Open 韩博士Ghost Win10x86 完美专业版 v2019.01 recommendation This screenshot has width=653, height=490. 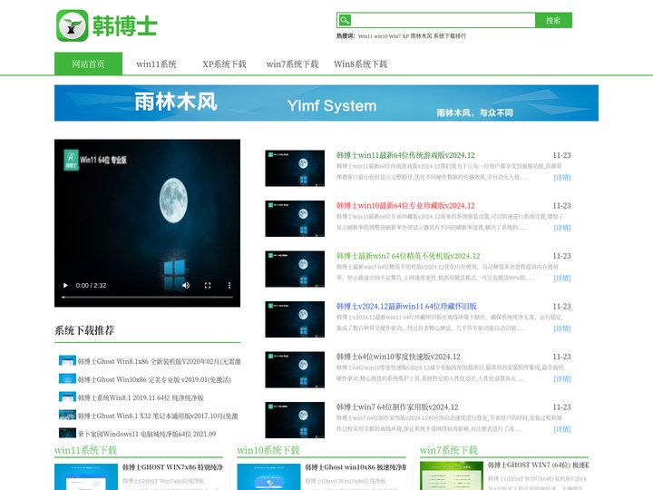click(x=154, y=379)
